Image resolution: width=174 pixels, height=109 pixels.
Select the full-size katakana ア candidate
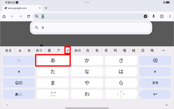coord(59,51)
